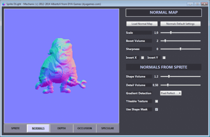Select the NORMALS tab

tap(38, 128)
